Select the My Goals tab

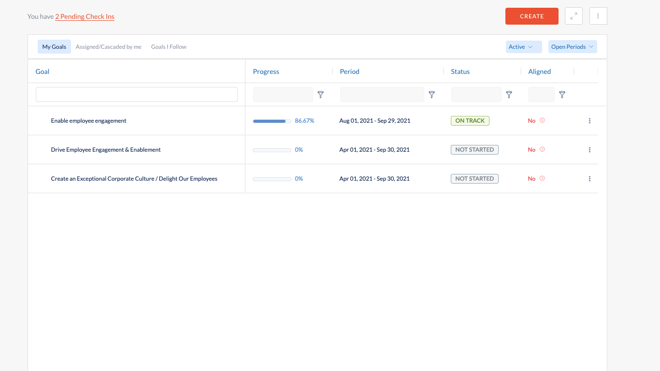(x=54, y=47)
